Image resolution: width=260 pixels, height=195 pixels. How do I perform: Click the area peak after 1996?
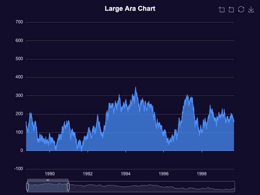coord(187,95)
